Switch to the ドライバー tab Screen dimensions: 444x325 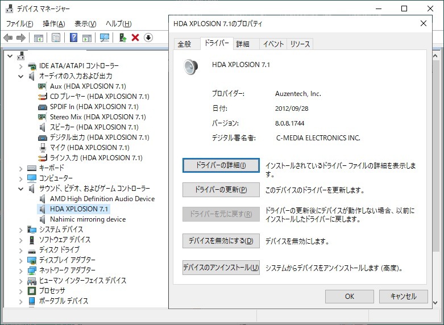217,43
